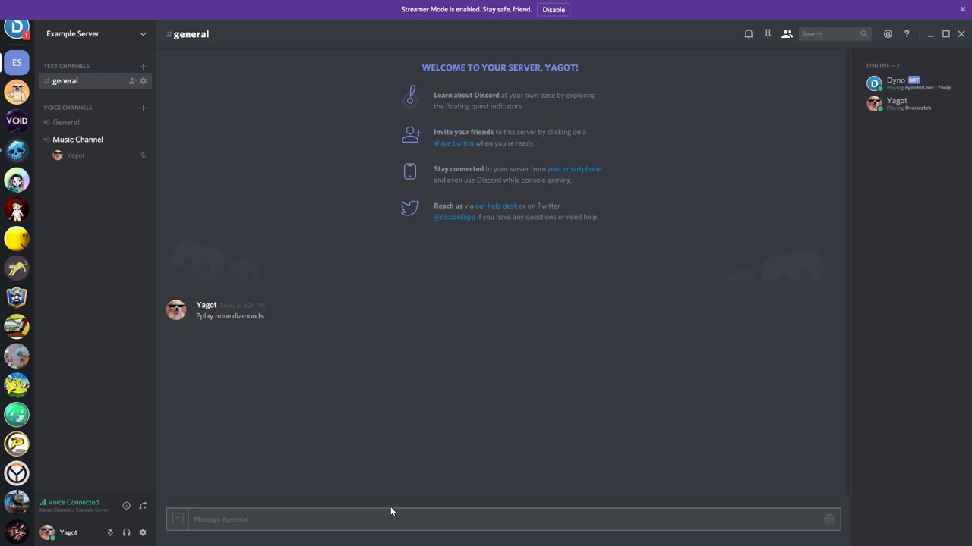Collapse the VOICE CHANNELS category
The height and width of the screenshot is (546, 972).
(68, 108)
